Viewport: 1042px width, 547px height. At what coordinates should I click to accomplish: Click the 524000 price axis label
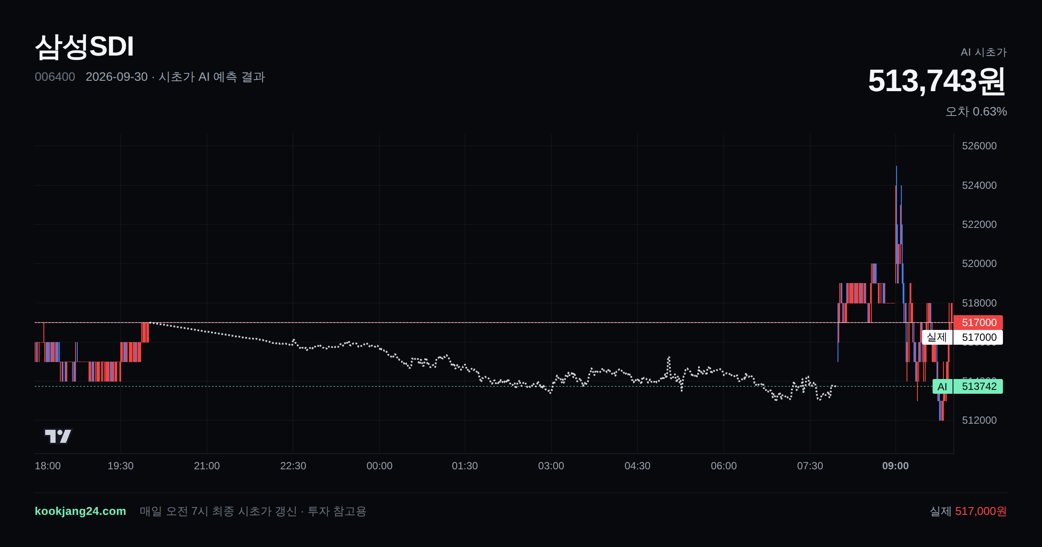[x=979, y=185]
